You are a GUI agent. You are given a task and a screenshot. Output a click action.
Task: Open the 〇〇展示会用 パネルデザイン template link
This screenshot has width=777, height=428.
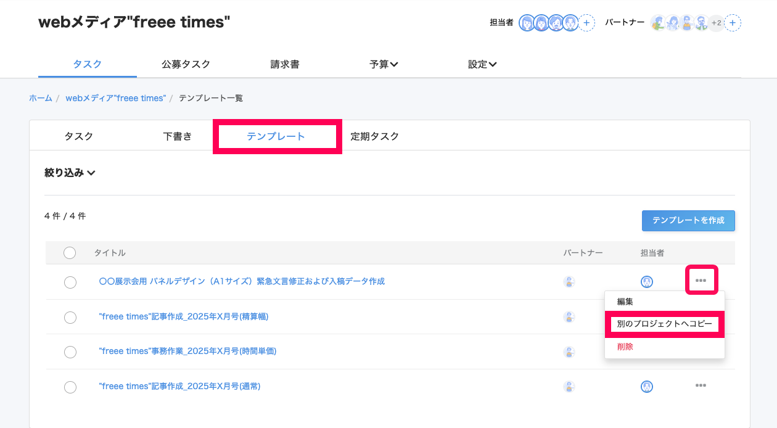point(242,281)
